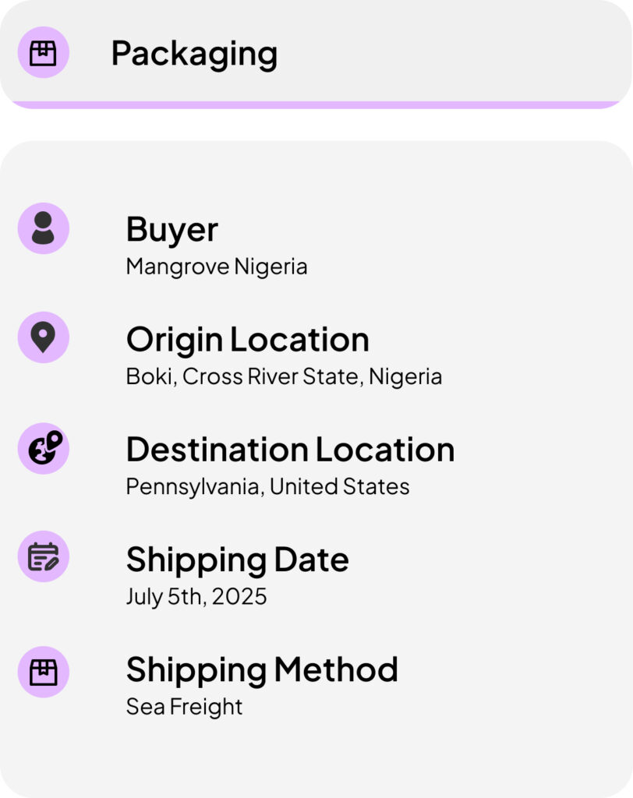The image size is (633, 798).
Task: Click the Shipping Method heading
Action: pos(262,670)
